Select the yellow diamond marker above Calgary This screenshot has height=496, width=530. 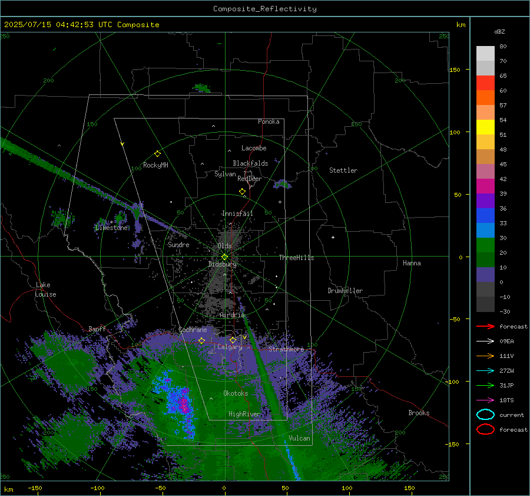[x=233, y=340]
